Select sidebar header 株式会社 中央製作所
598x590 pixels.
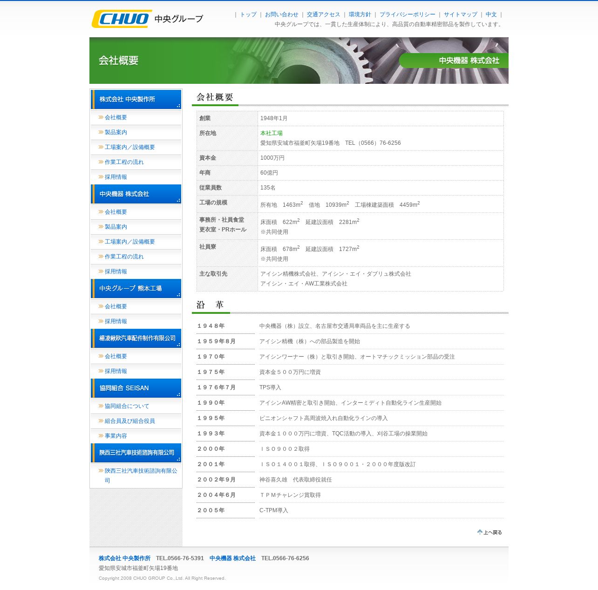(136, 99)
